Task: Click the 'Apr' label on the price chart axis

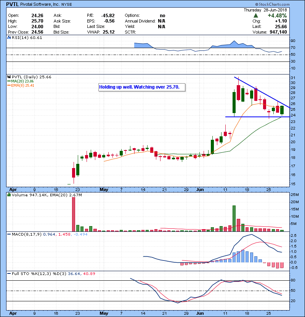Action: (13, 190)
